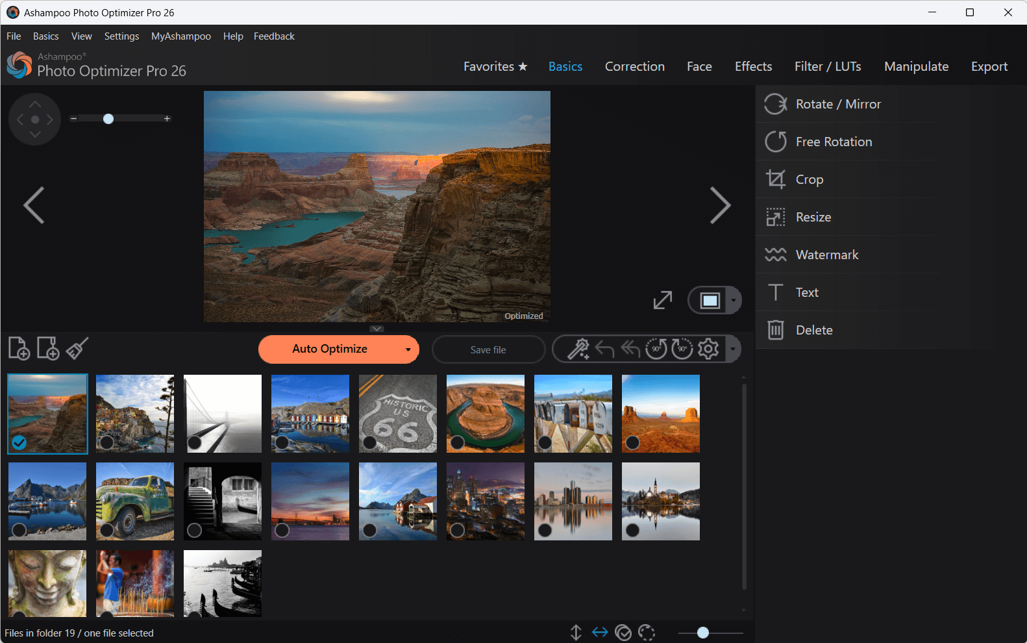Click the rotate 90° left icon
This screenshot has height=643, width=1027.
(656, 349)
